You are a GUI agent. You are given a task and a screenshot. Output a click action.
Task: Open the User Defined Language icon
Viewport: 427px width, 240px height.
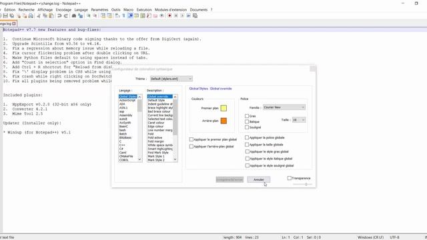[136, 16]
